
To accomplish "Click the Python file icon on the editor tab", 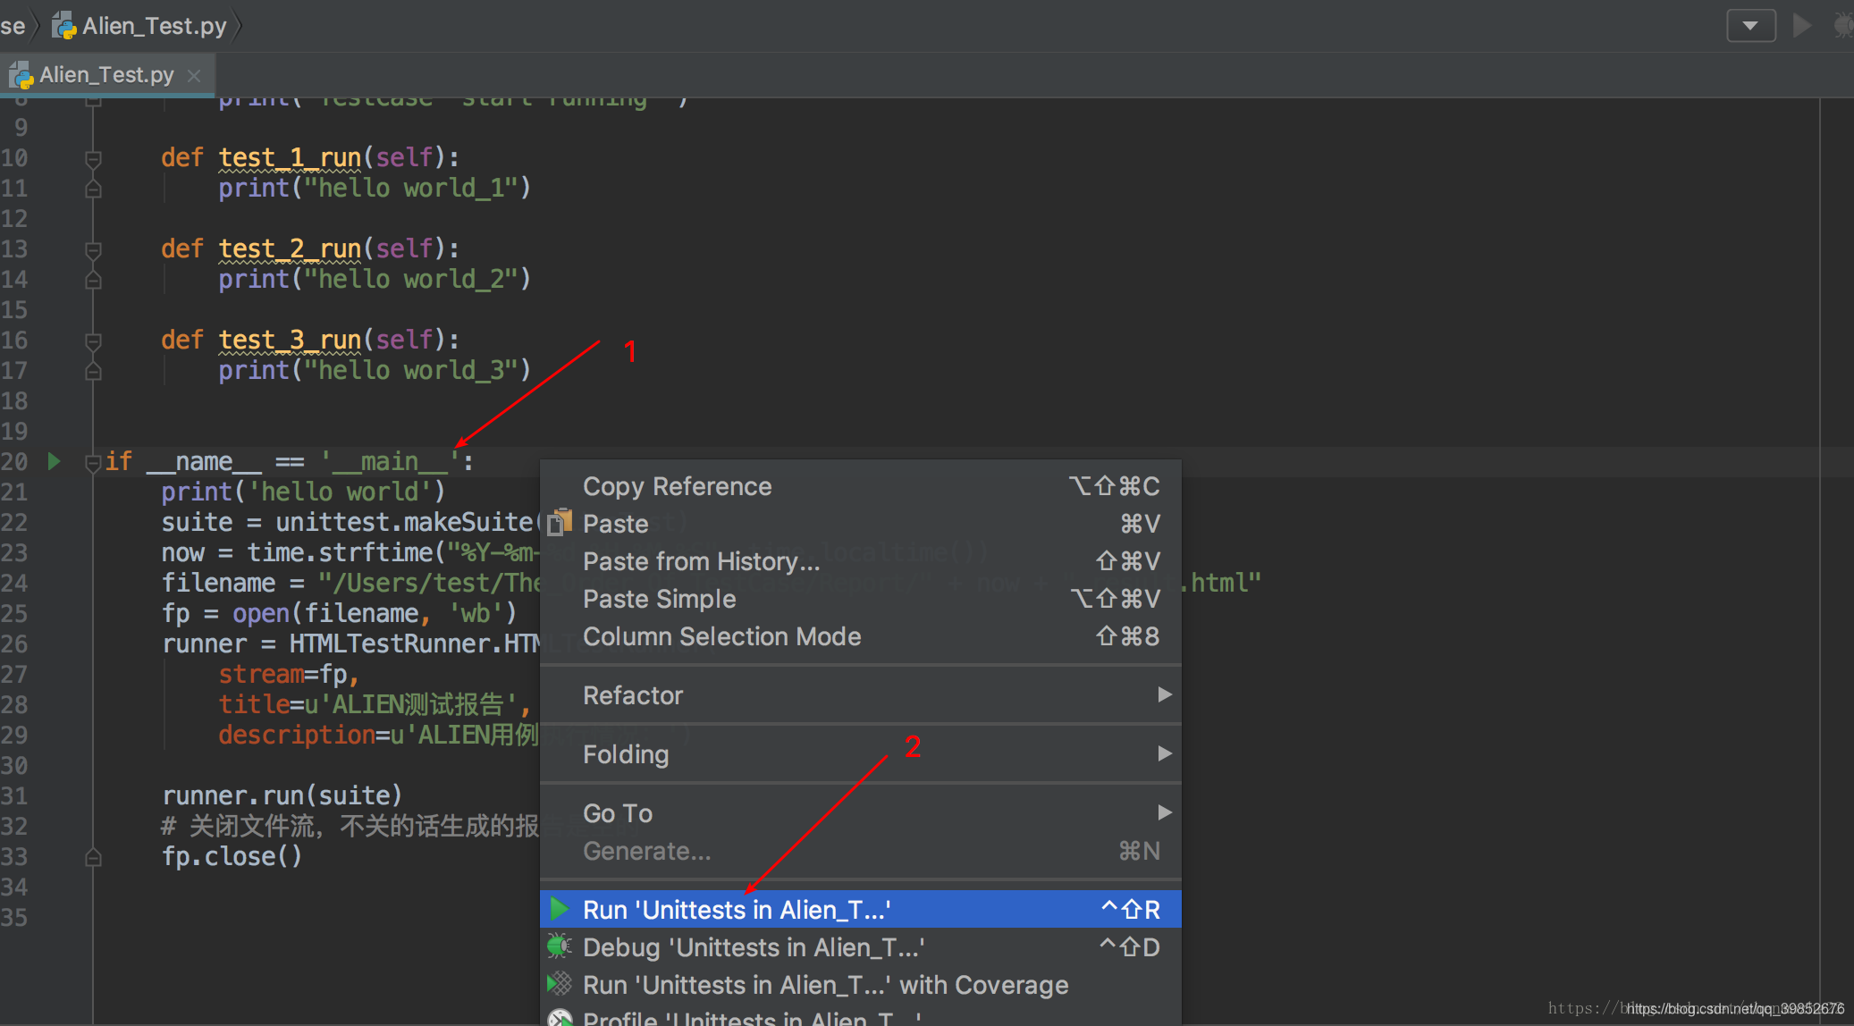I will [x=21, y=75].
